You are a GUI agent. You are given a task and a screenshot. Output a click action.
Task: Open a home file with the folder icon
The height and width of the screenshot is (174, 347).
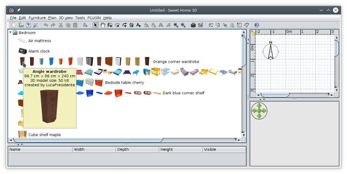click(21, 25)
